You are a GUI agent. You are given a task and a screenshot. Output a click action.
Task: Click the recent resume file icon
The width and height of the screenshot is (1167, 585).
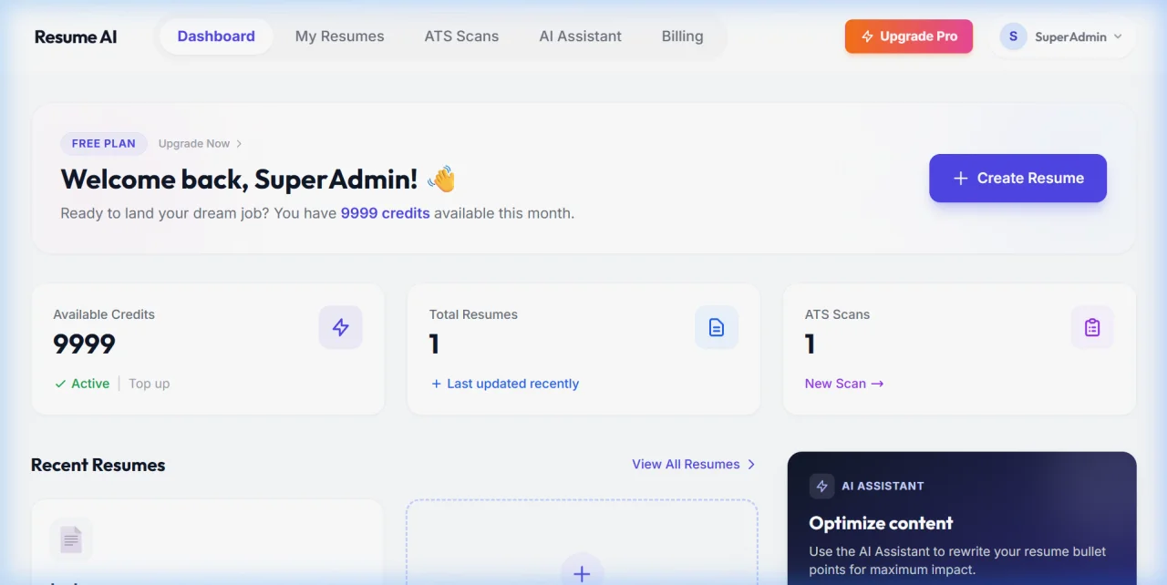(71, 539)
